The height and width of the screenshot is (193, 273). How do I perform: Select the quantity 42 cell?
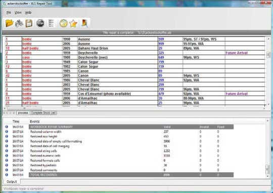(x=14, y=75)
